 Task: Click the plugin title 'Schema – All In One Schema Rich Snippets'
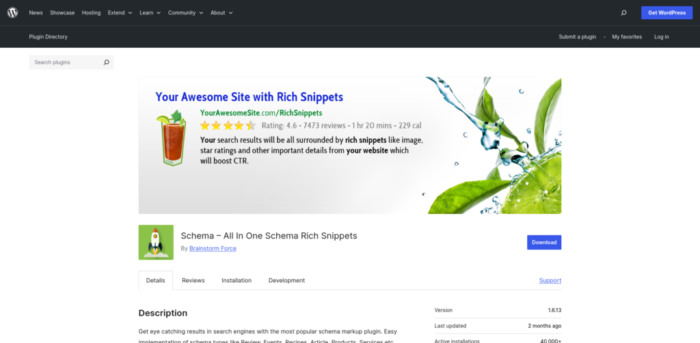coord(269,236)
